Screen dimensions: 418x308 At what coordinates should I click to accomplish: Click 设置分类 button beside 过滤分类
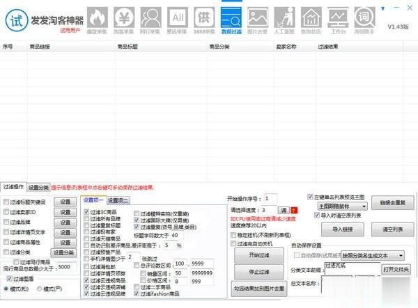[63, 252]
